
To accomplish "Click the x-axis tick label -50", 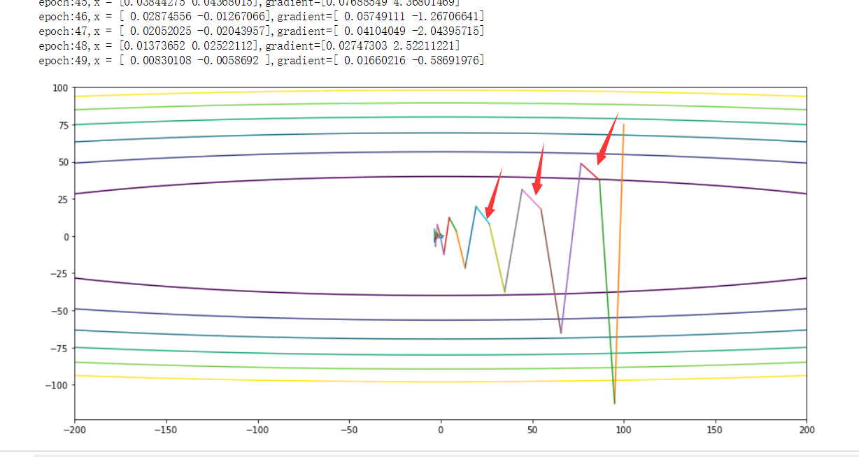I will pyautogui.click(x=349, y=430).
